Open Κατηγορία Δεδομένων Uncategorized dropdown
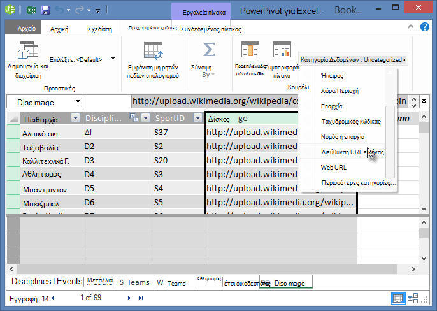 pos(353,60)
